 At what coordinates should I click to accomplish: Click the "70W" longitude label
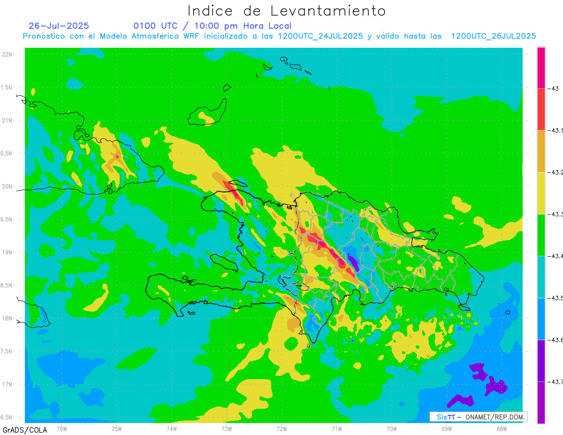(x=391, y=428)
